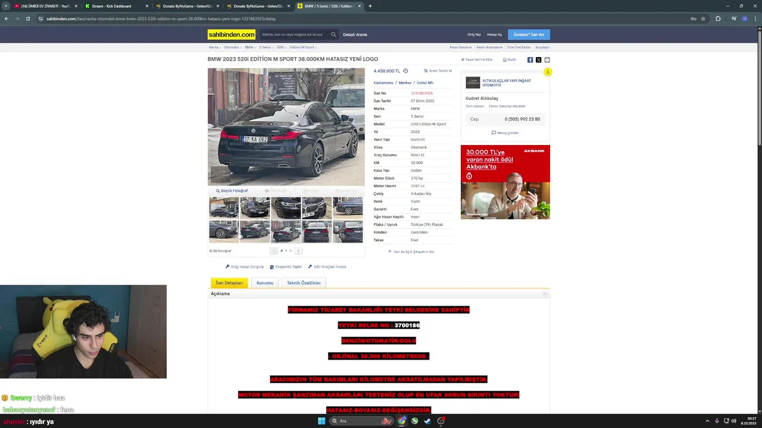Open new browser tab plus button
Image resolution: width=762 pixels, height=428 pixels.
(x=370, y=6)
